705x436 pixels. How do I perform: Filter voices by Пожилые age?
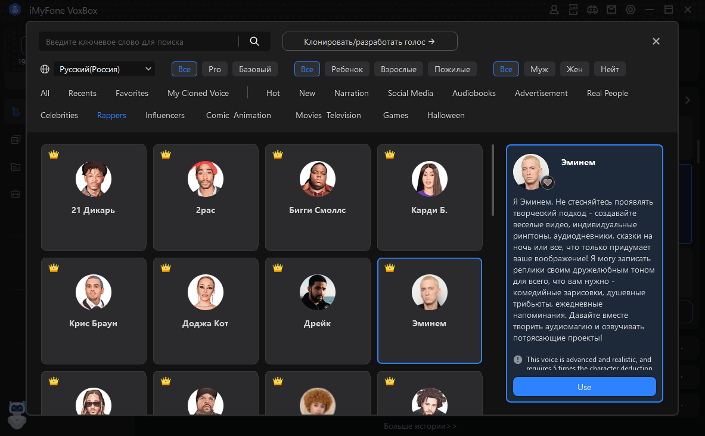[452, 69]
